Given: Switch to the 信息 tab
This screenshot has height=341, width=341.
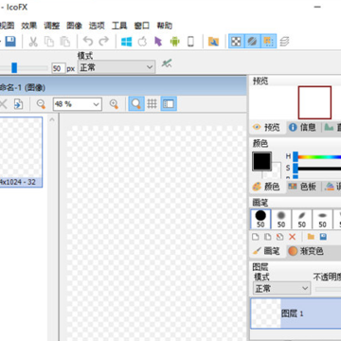Looking at the screenshot, I should point(302,128).
